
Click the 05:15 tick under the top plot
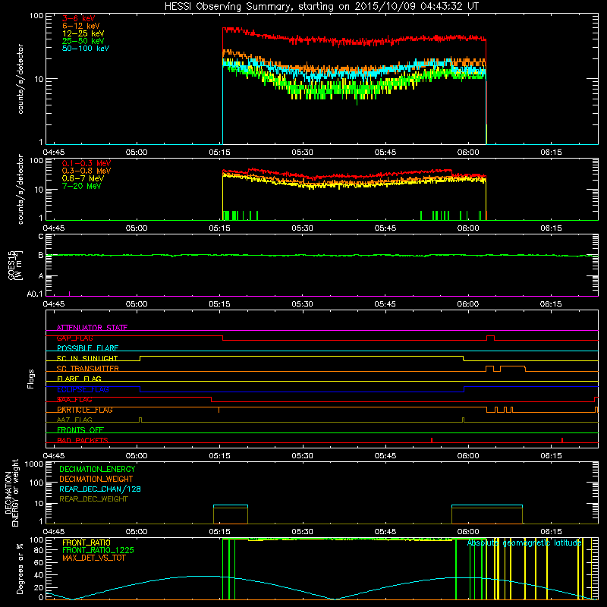point(219,153)
